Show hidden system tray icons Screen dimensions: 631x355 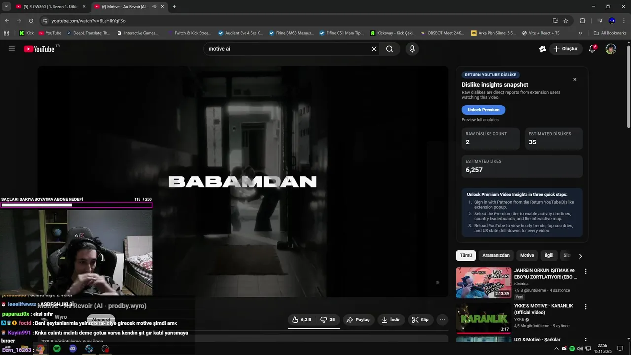(557, 349)
